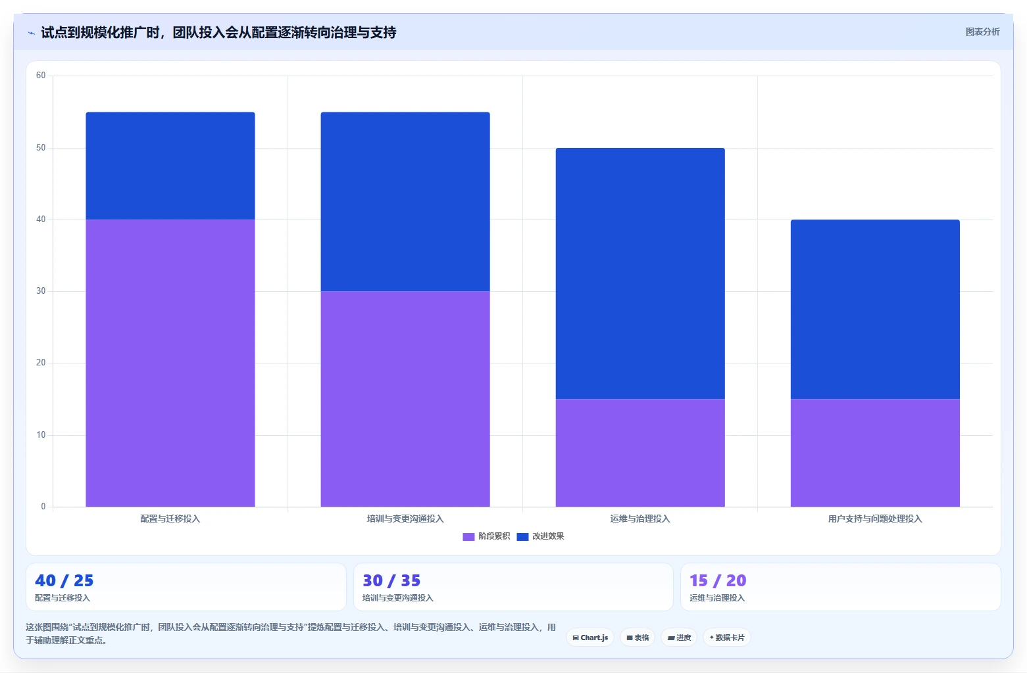Click the blue 改进效果 legend color box
The width and height of the screenshot is (1027, 673).
tap(522, 537)
